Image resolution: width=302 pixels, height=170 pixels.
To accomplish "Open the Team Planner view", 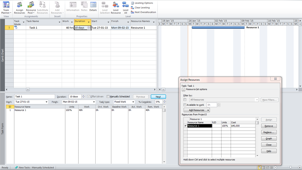I will pyautogui.click(x=6, y=8).
